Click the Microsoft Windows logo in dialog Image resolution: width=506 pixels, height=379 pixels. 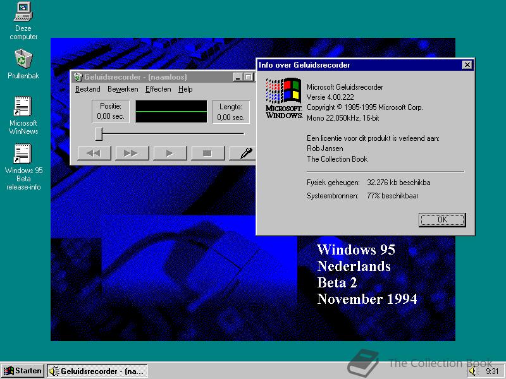[x=283, y=99]
